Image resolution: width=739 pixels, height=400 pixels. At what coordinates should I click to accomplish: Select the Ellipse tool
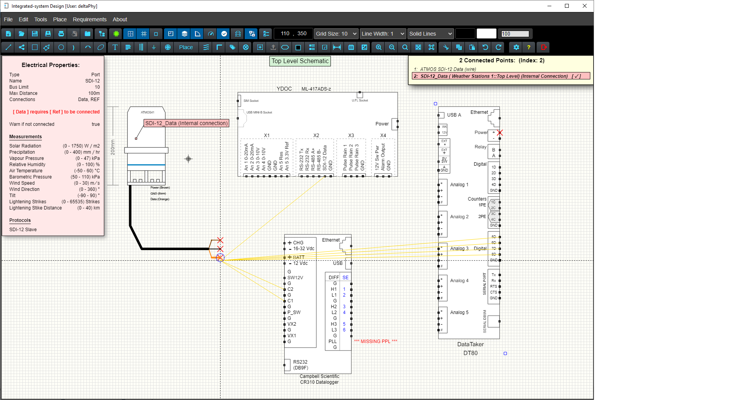pyautogui.click(x=100, y=47)
